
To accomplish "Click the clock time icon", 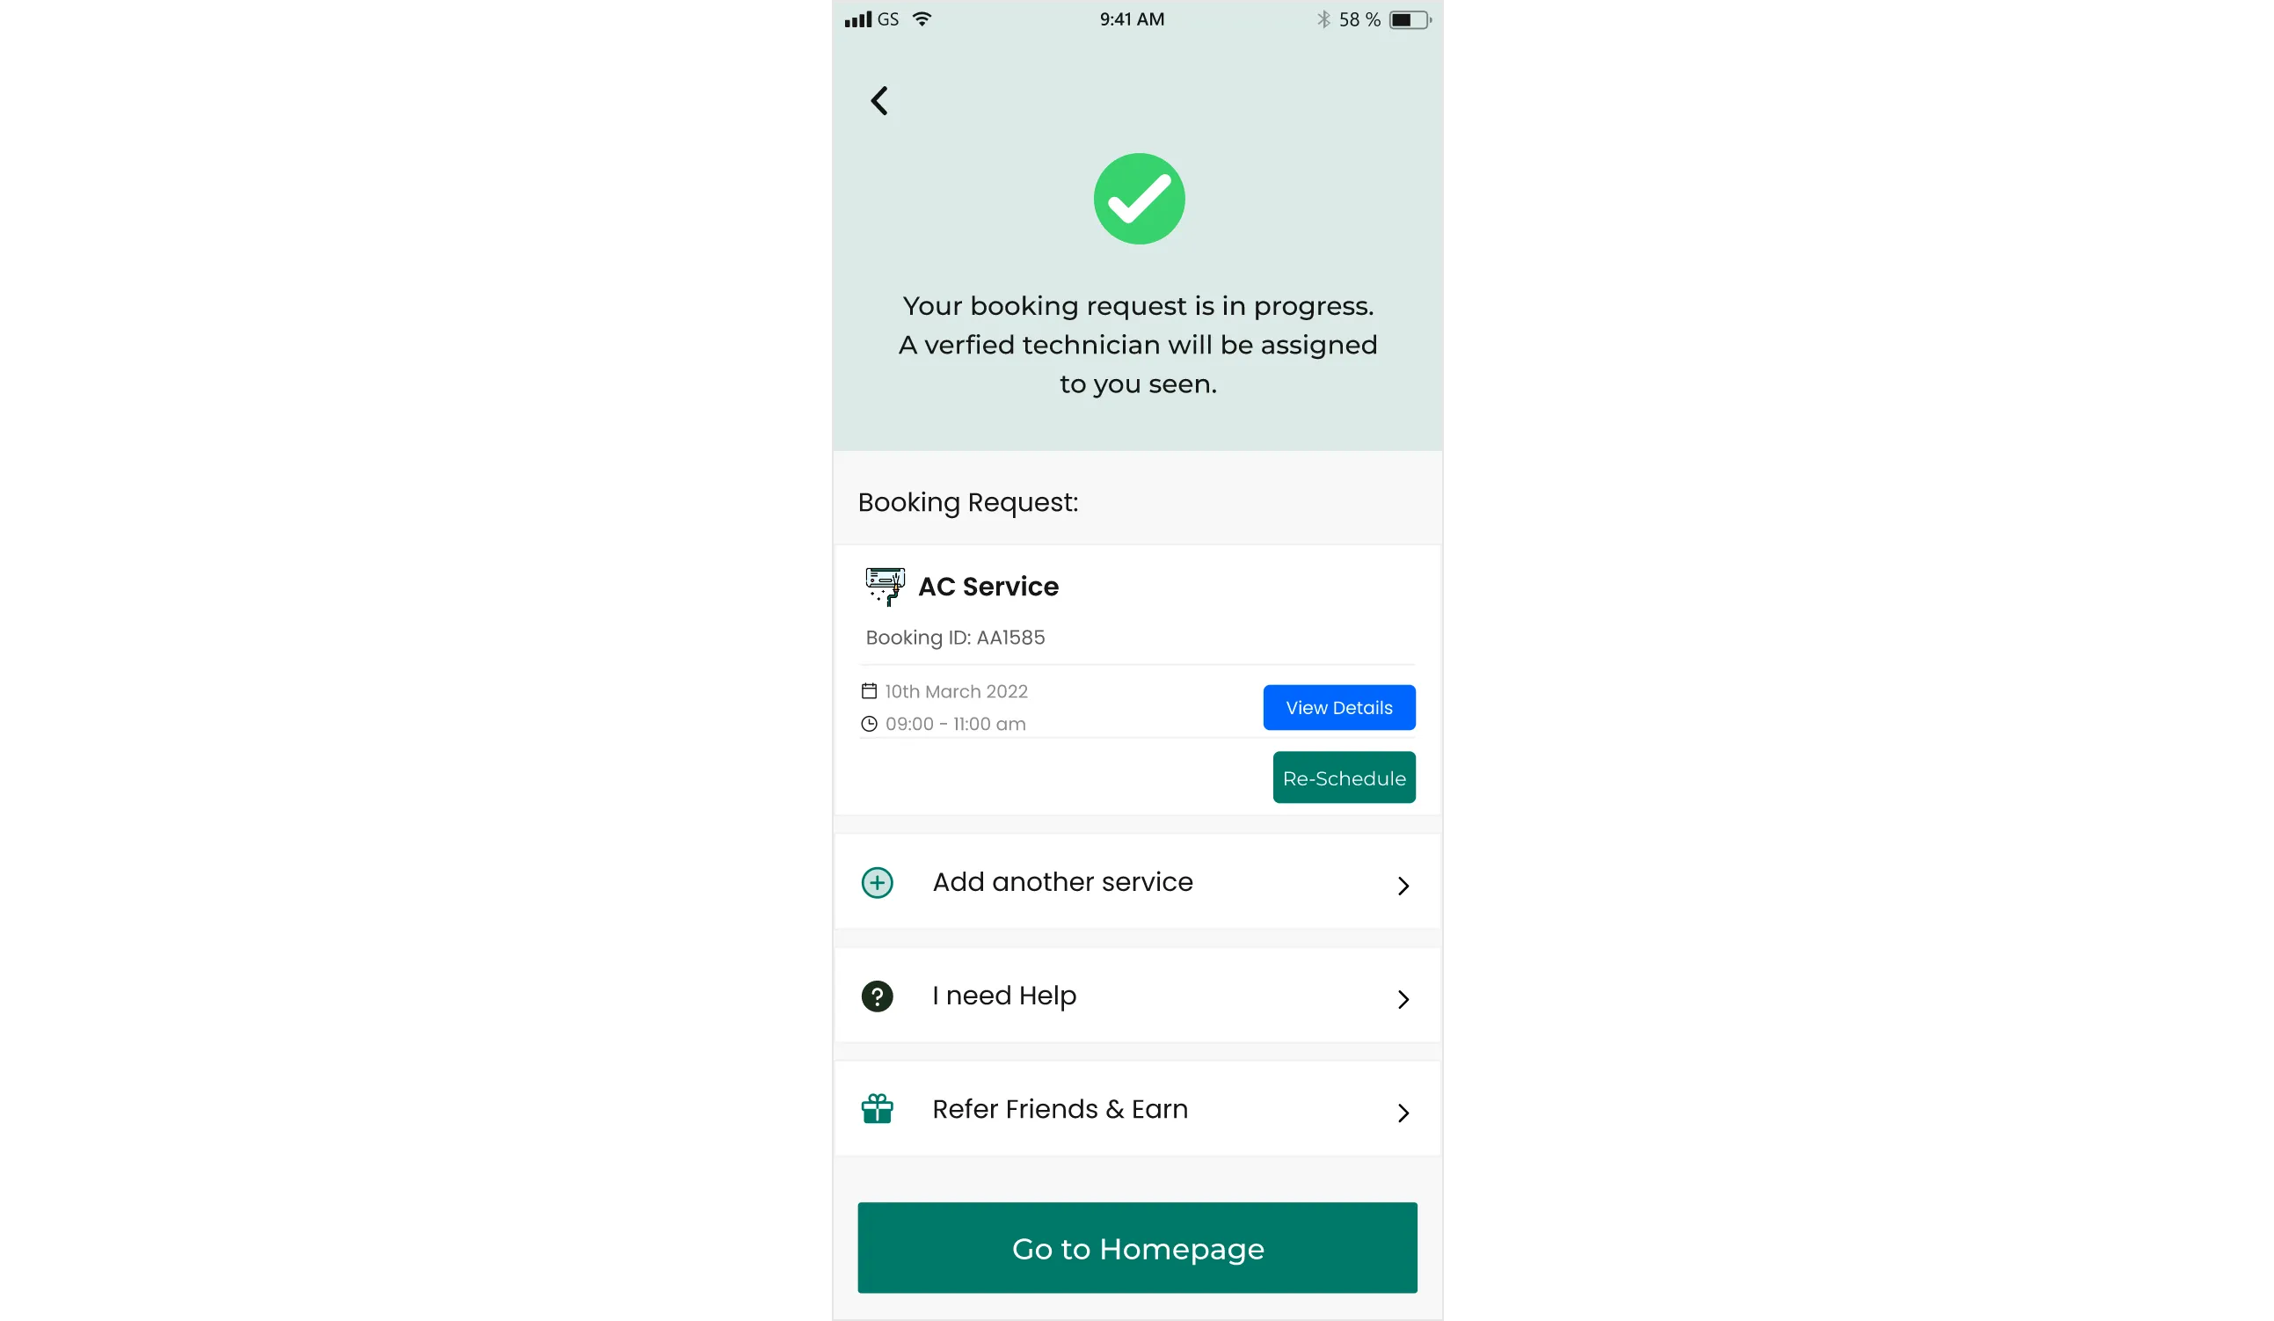I will click(869, 724).
